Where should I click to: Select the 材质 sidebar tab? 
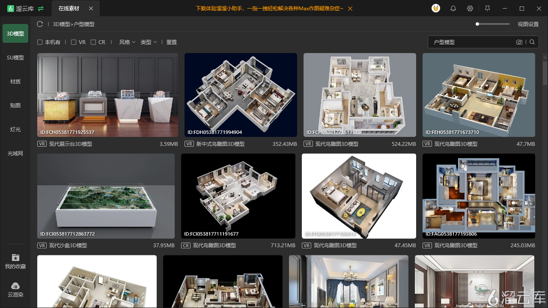[15, 81]
